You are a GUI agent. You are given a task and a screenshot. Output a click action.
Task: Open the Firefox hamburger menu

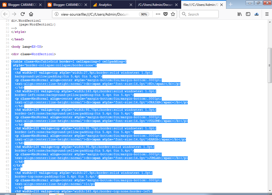(x=267, y=14)
